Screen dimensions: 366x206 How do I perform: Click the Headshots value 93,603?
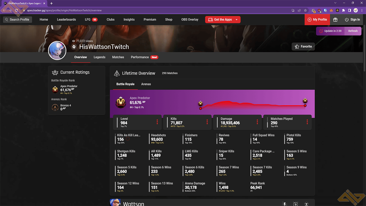157,139
